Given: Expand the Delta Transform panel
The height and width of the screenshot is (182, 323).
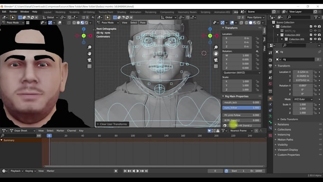Looking at the screenshot, I should point(289,119).
